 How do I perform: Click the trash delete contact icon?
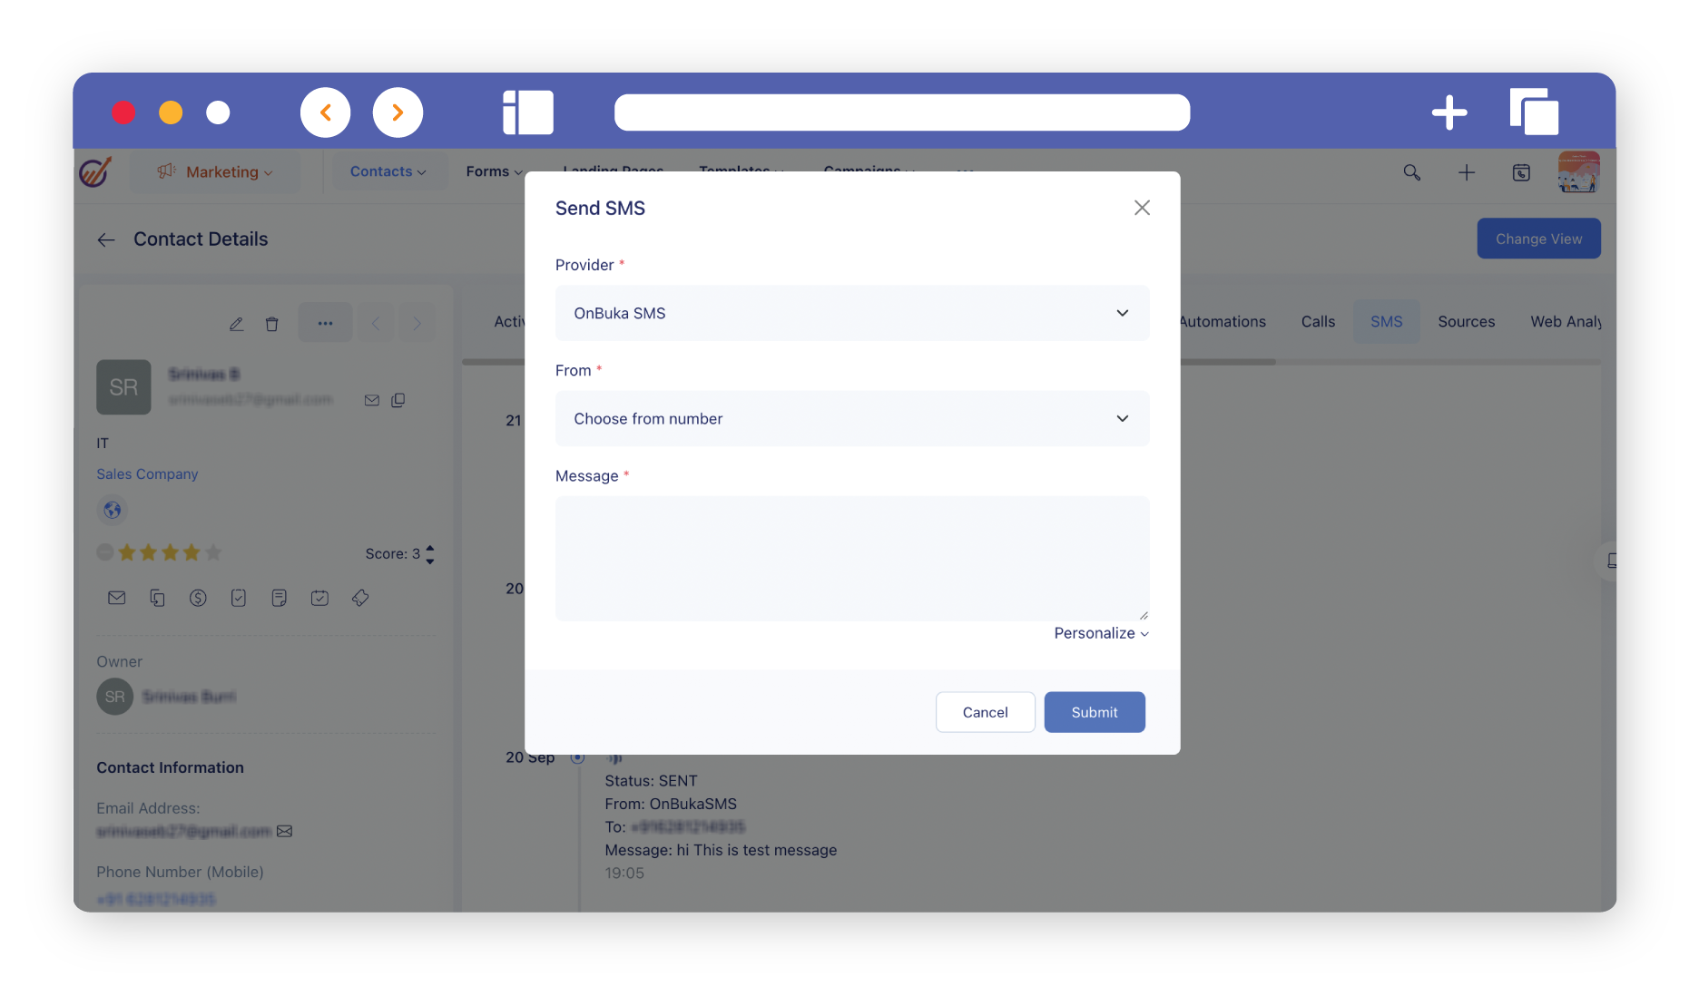pos(271,324)
